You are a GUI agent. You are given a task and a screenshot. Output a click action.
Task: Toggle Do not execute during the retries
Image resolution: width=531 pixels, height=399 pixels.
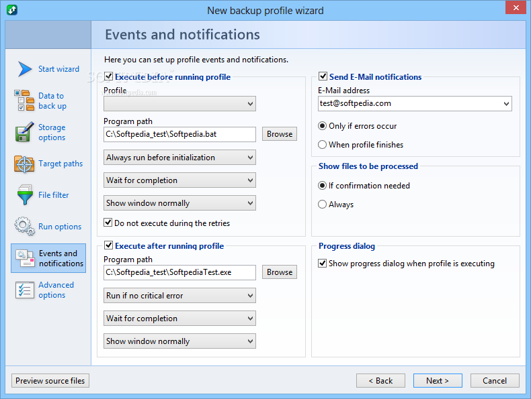[x=108, y=223]
